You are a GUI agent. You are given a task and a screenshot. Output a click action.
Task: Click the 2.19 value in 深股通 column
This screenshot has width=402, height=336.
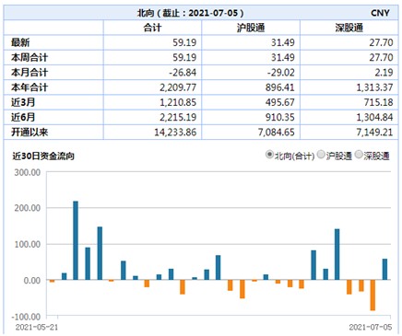pyautogui.click(x=384, y=73)
